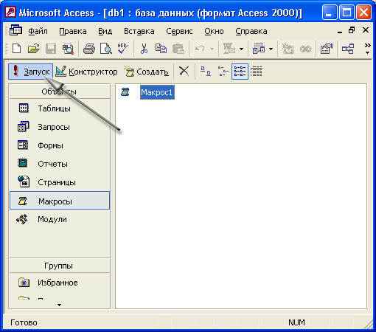Expand the Undo dropdown arrow
Image resolution: width=376 pixels, height=332 pixels.
(x=212, y=49)
